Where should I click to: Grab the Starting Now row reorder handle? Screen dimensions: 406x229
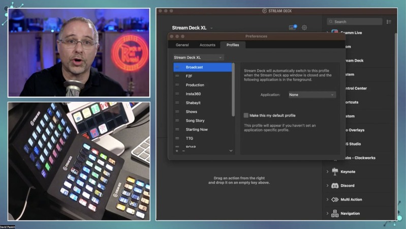point(177,129)
